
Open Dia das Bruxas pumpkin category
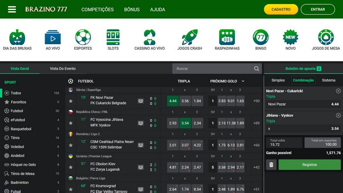[x=17, y=39]
